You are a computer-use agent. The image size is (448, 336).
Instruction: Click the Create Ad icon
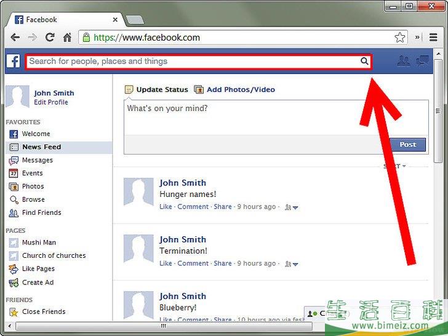click(14, 282)
